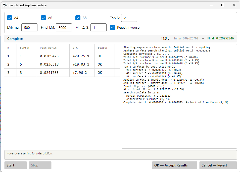Click the Status column header

tap(105, 48)
